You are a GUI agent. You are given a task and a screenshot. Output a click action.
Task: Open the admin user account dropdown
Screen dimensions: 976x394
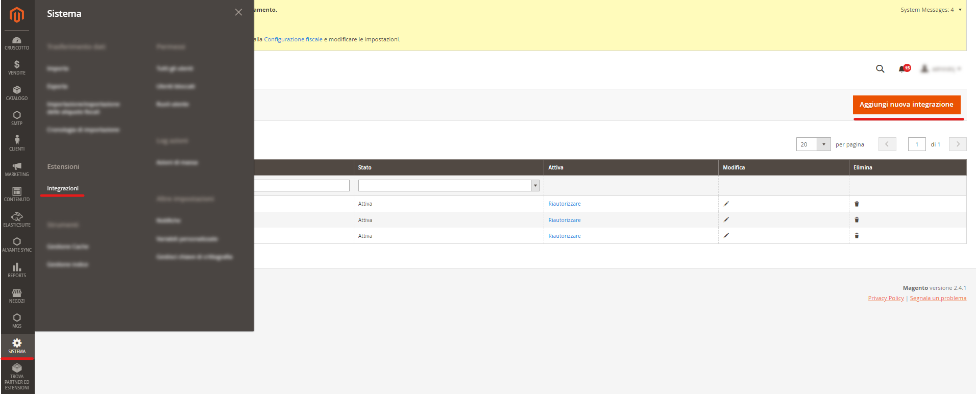click(941, 68)
